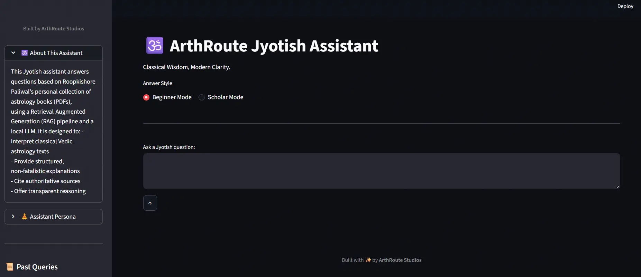This screenshot has height=277, width=641.
Task: Click the About This Assistant header label
Action: pyautogui.click(x=56, y=53)
